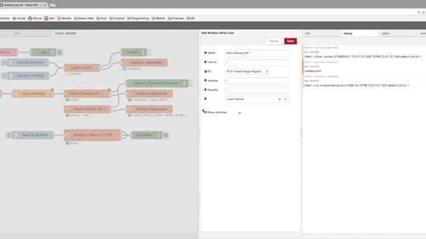426x239 pixels.
Task: Click the list icon beside the FC label
Action: [206, 72]
